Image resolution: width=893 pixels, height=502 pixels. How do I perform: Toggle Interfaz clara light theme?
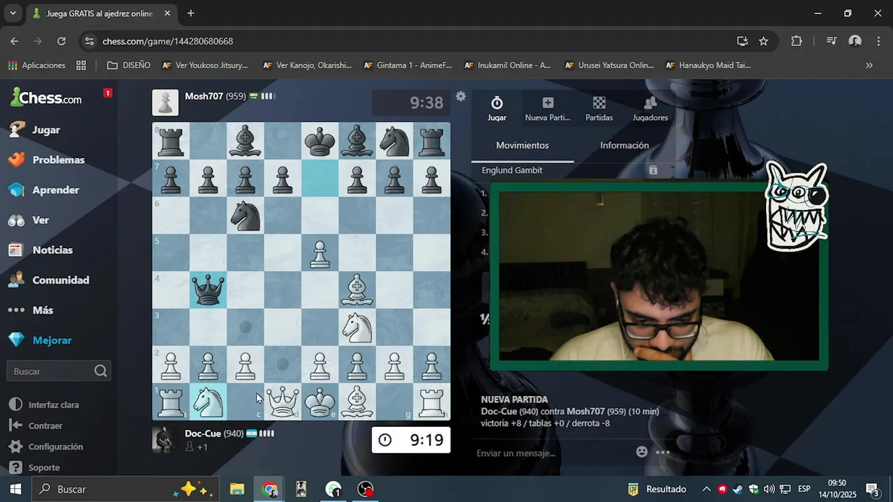click(x=45, y=404)
